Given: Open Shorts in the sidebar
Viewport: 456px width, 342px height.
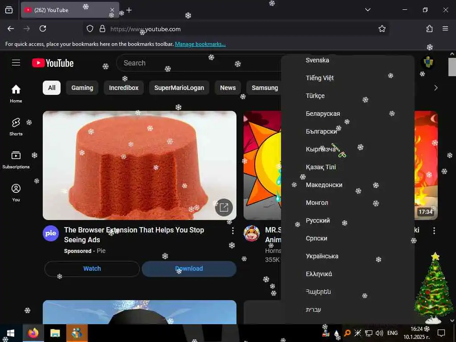Looking at the screenshot, I should tap(16, 127).
